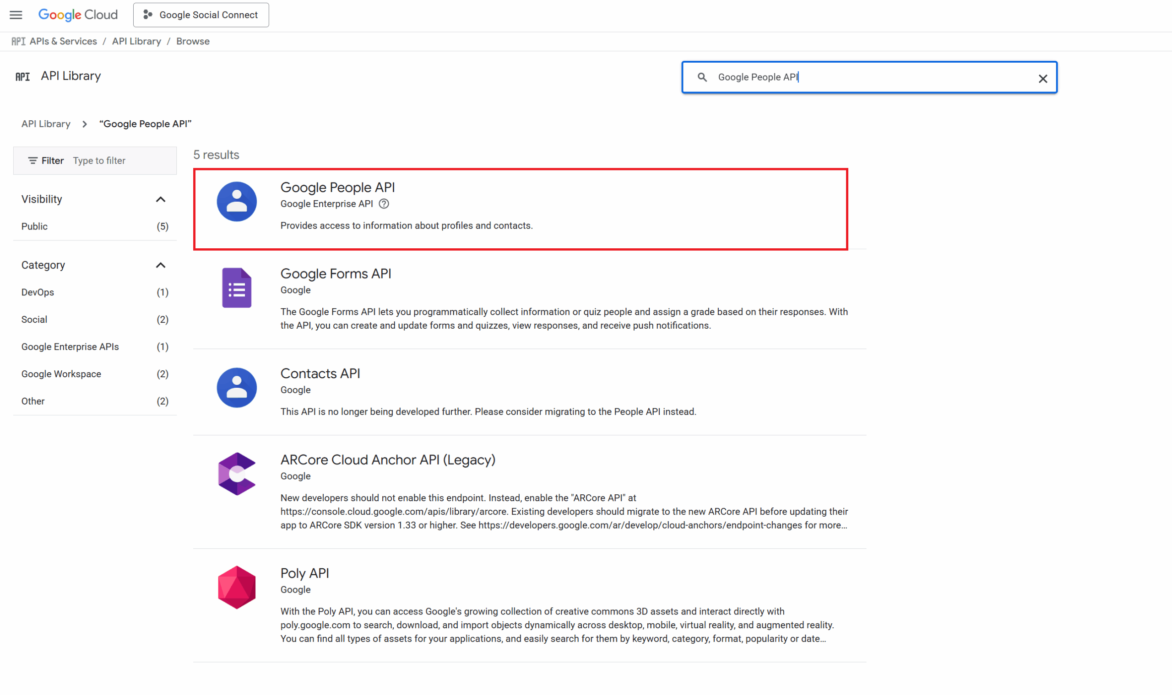Click the magnifier icon in the search box
Screen dimensions: 1172x695
click(x=702, y=77)
